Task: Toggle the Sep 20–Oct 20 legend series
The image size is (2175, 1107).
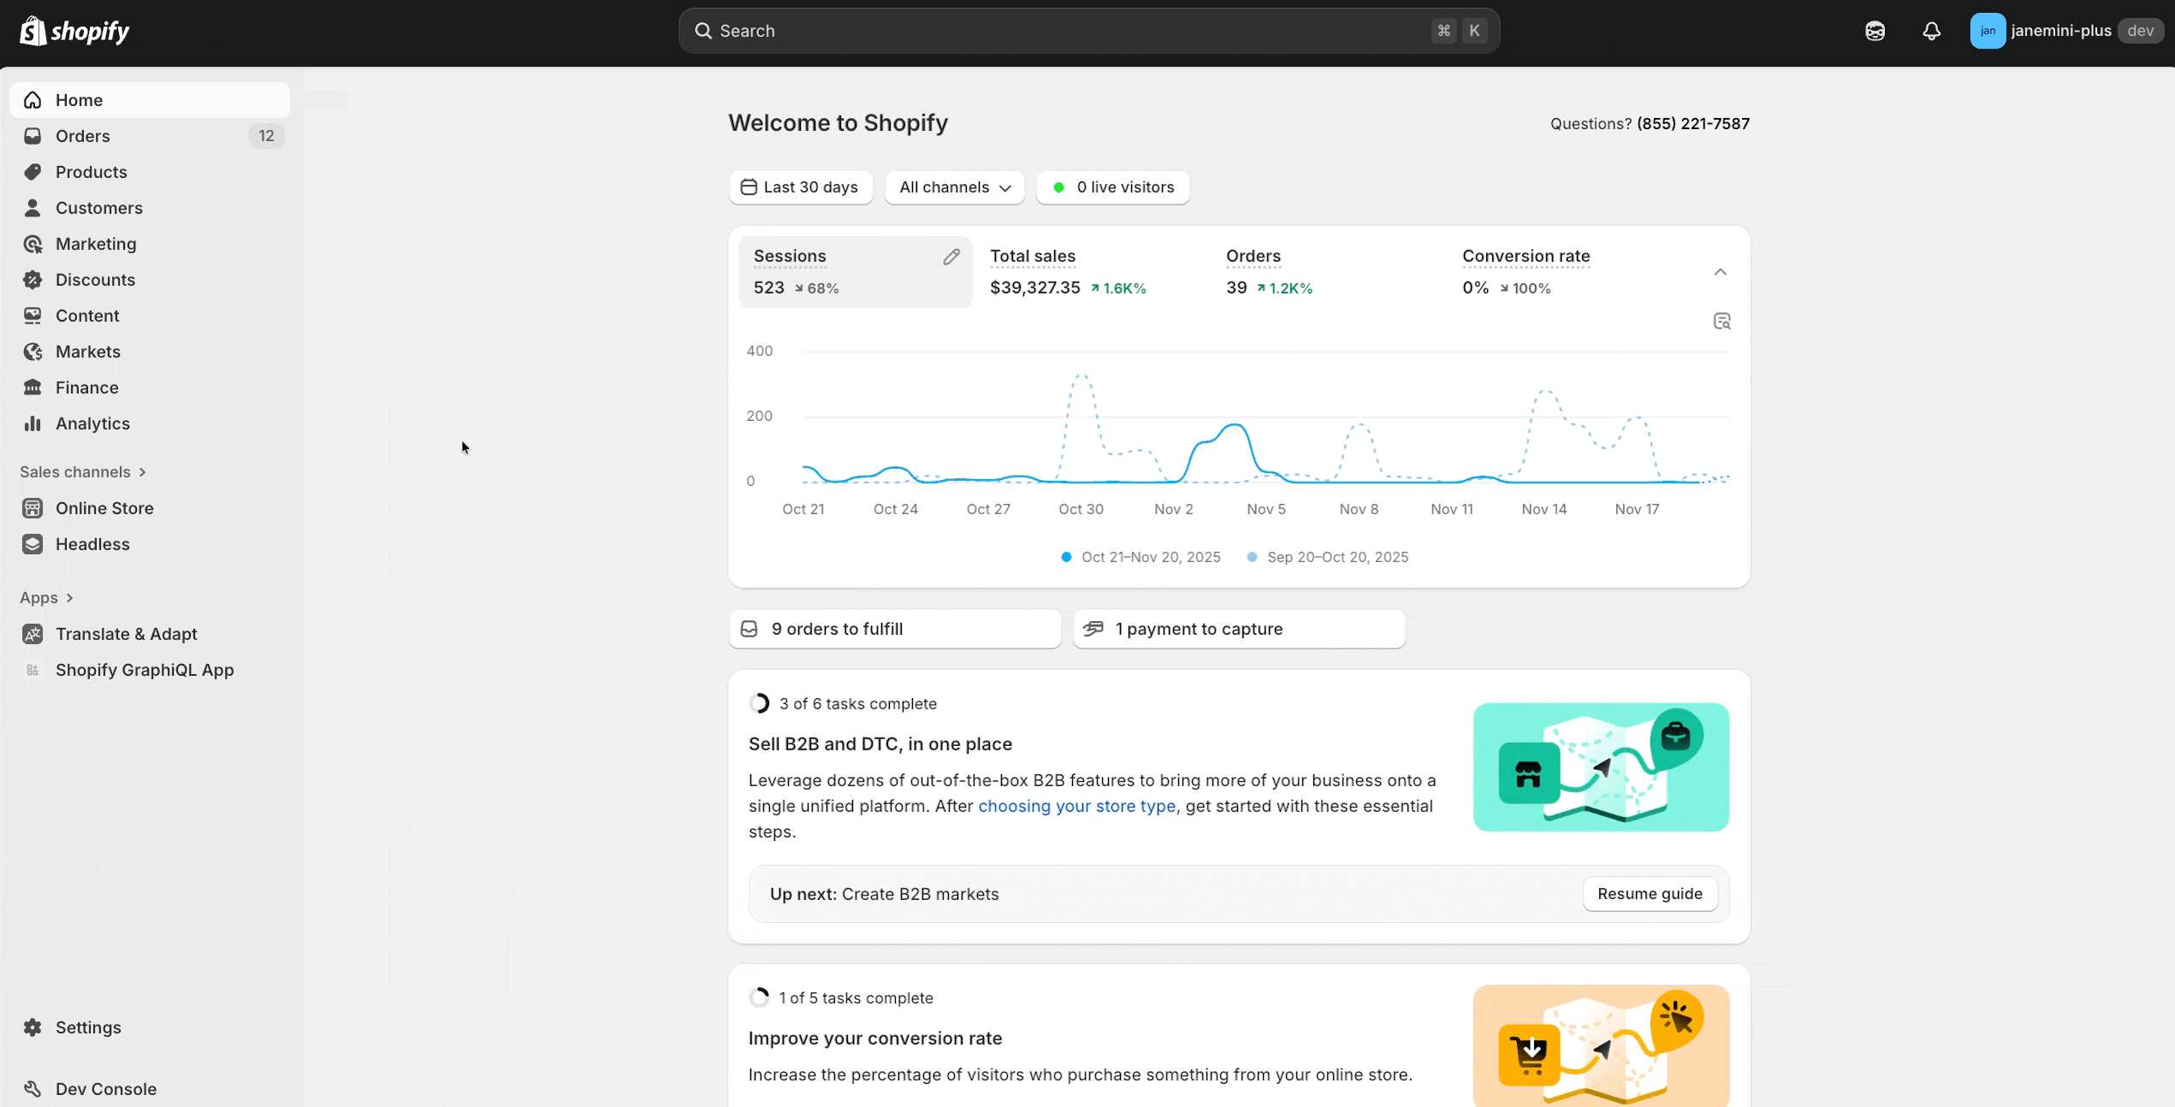Action: (x=1328, y=557)
